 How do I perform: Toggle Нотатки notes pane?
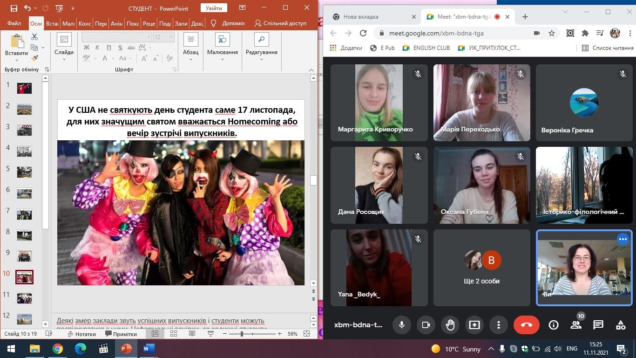pos(81,334)
